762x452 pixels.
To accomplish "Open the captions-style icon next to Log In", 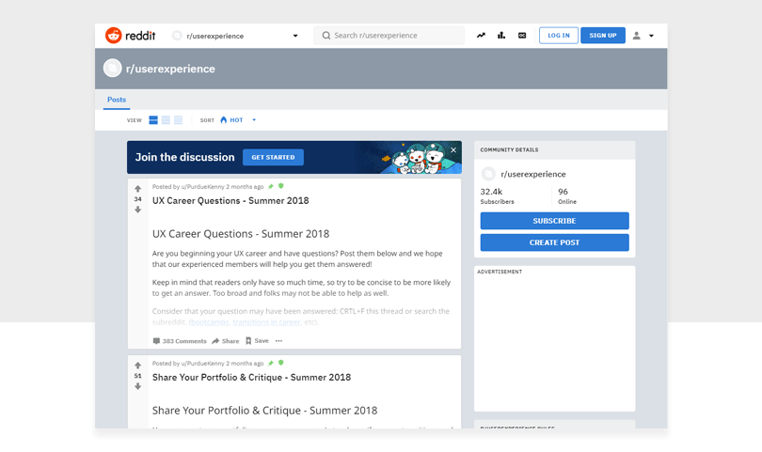I will point(522,36).
